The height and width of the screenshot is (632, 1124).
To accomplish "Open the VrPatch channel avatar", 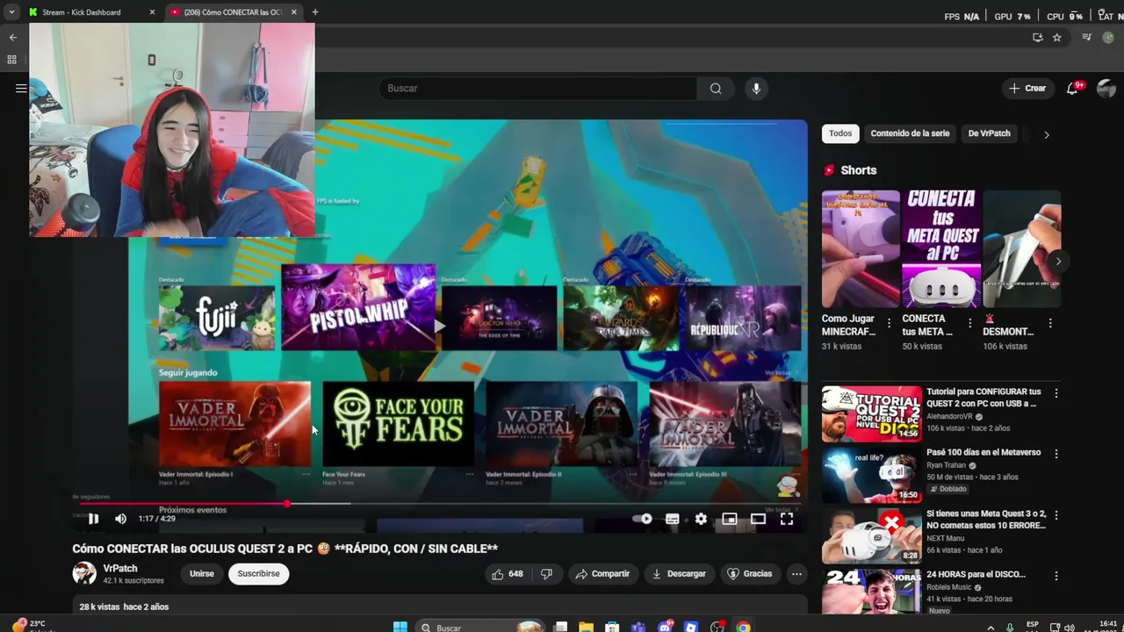I will pos(84,574).
